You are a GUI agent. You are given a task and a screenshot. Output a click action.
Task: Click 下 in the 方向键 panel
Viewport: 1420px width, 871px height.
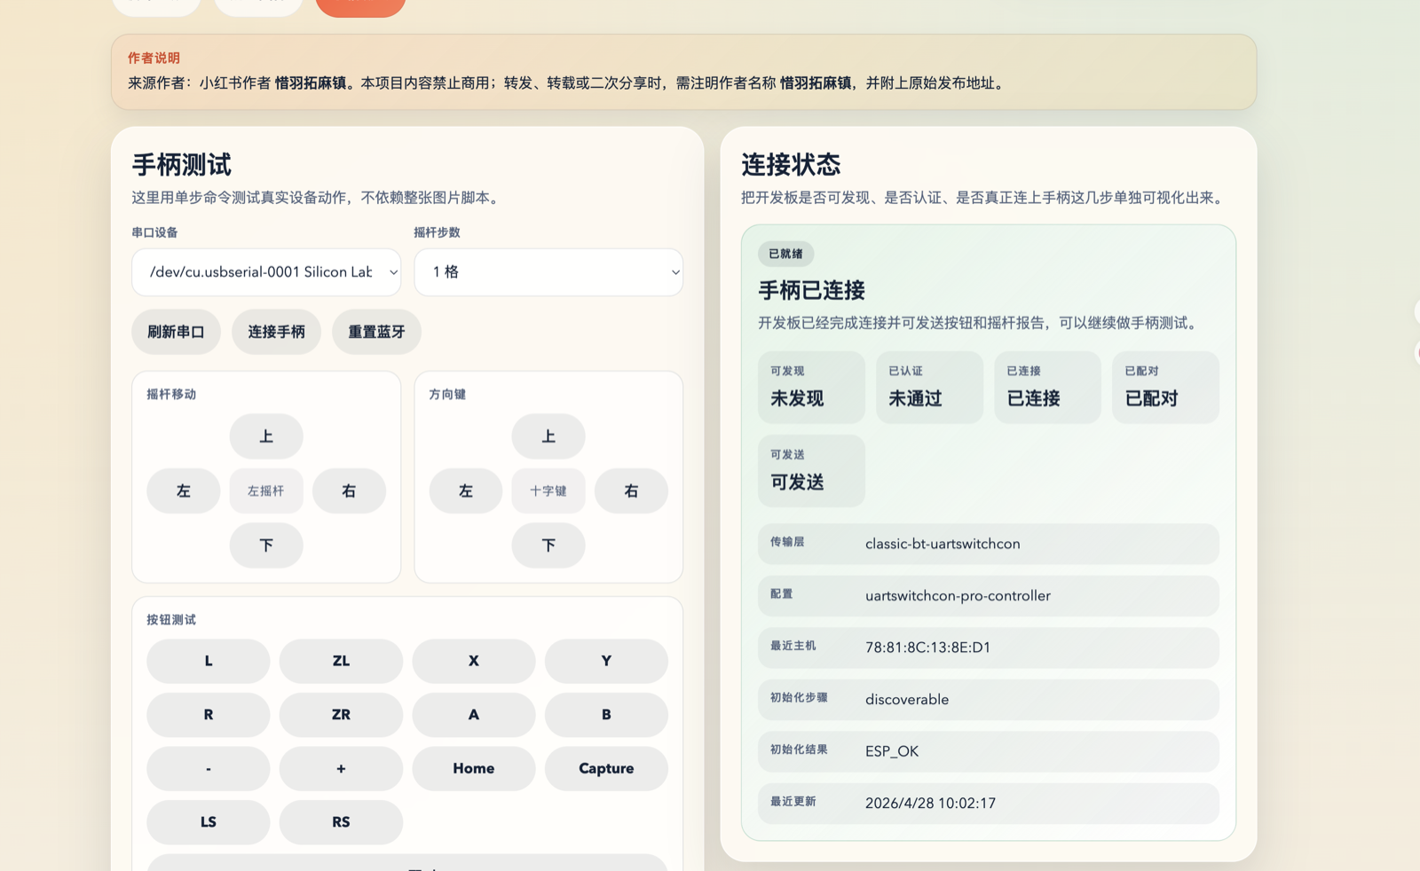point(548,545)
